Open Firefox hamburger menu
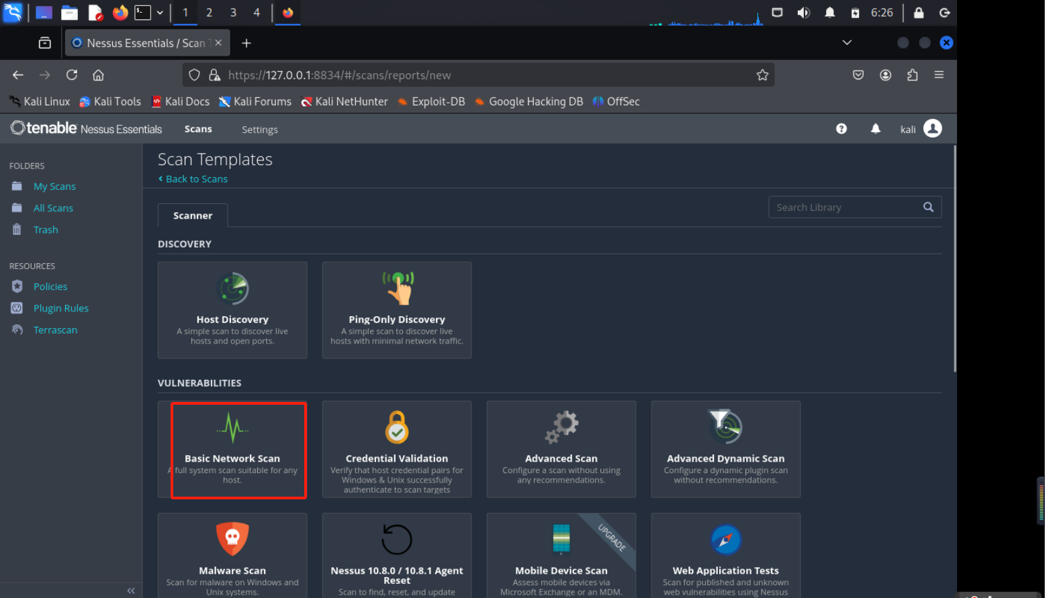The width and height of the screenshot is (1045, 598). pyautogui.click(x=939, y=75)
